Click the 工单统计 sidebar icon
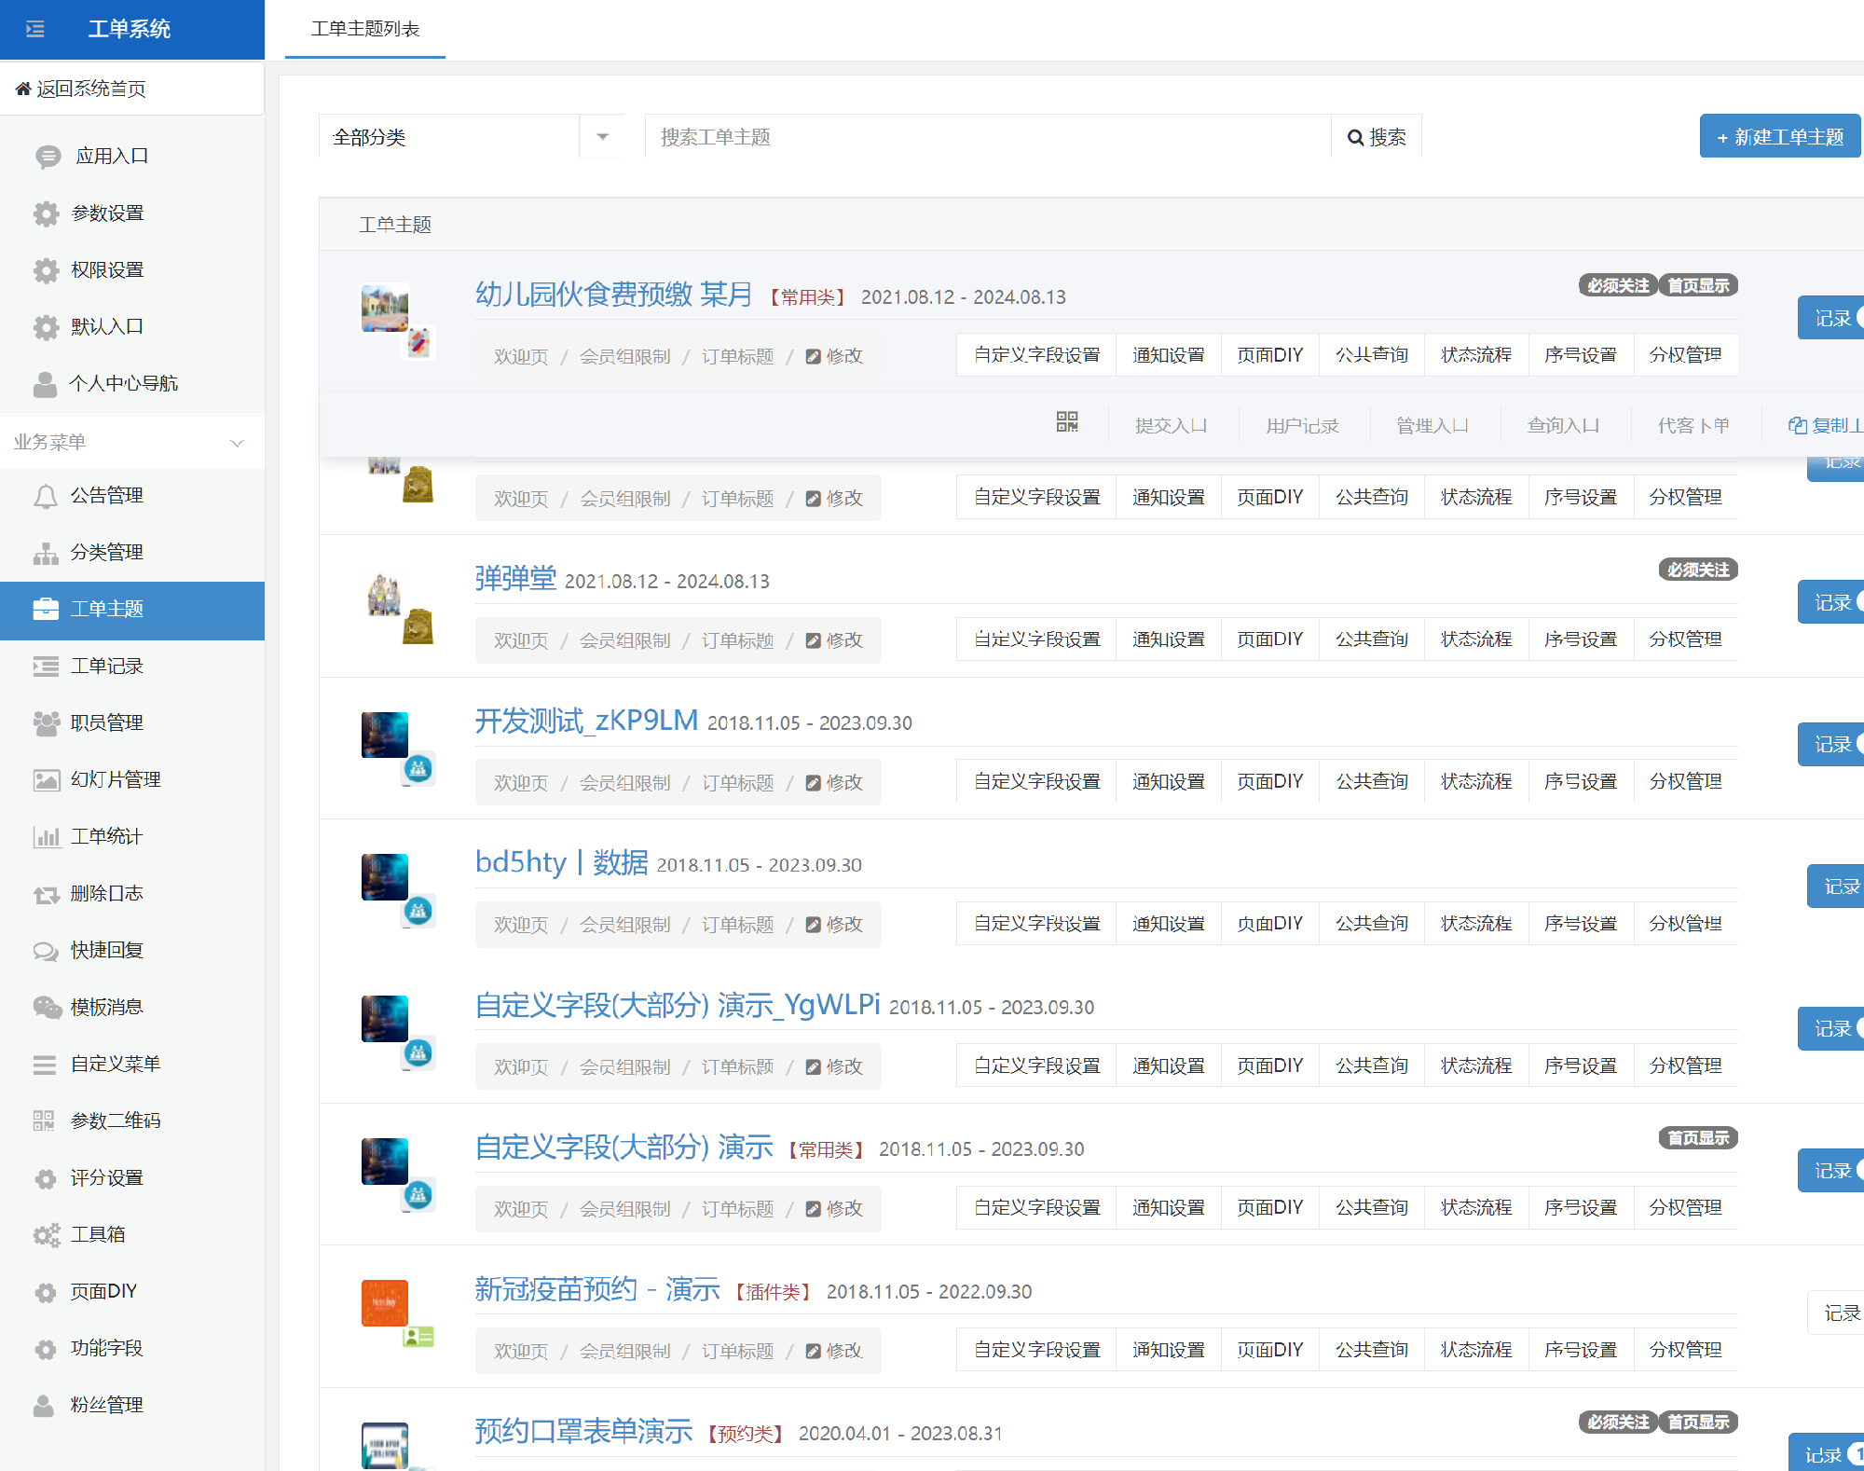Screen dimensions: 1864x1471 click(x=47, y=837)
